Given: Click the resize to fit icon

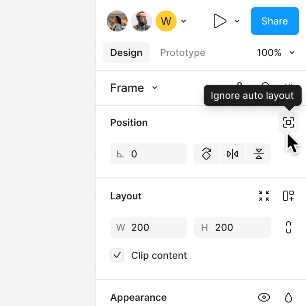Looking at the screenshot, I should pyautogui.click(x=264, y=196).
